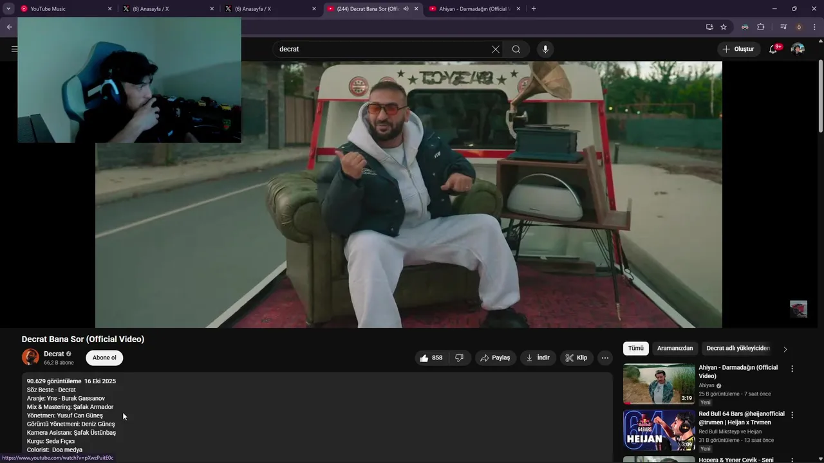Open Ahiyan - Darmadağın (Official Video) title
Viewport: 824px width, 463px height.
click(x=738, y=372)
